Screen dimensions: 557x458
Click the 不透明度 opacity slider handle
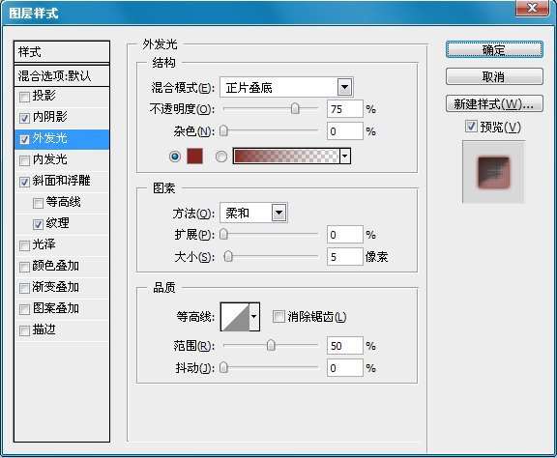[295, 108]
